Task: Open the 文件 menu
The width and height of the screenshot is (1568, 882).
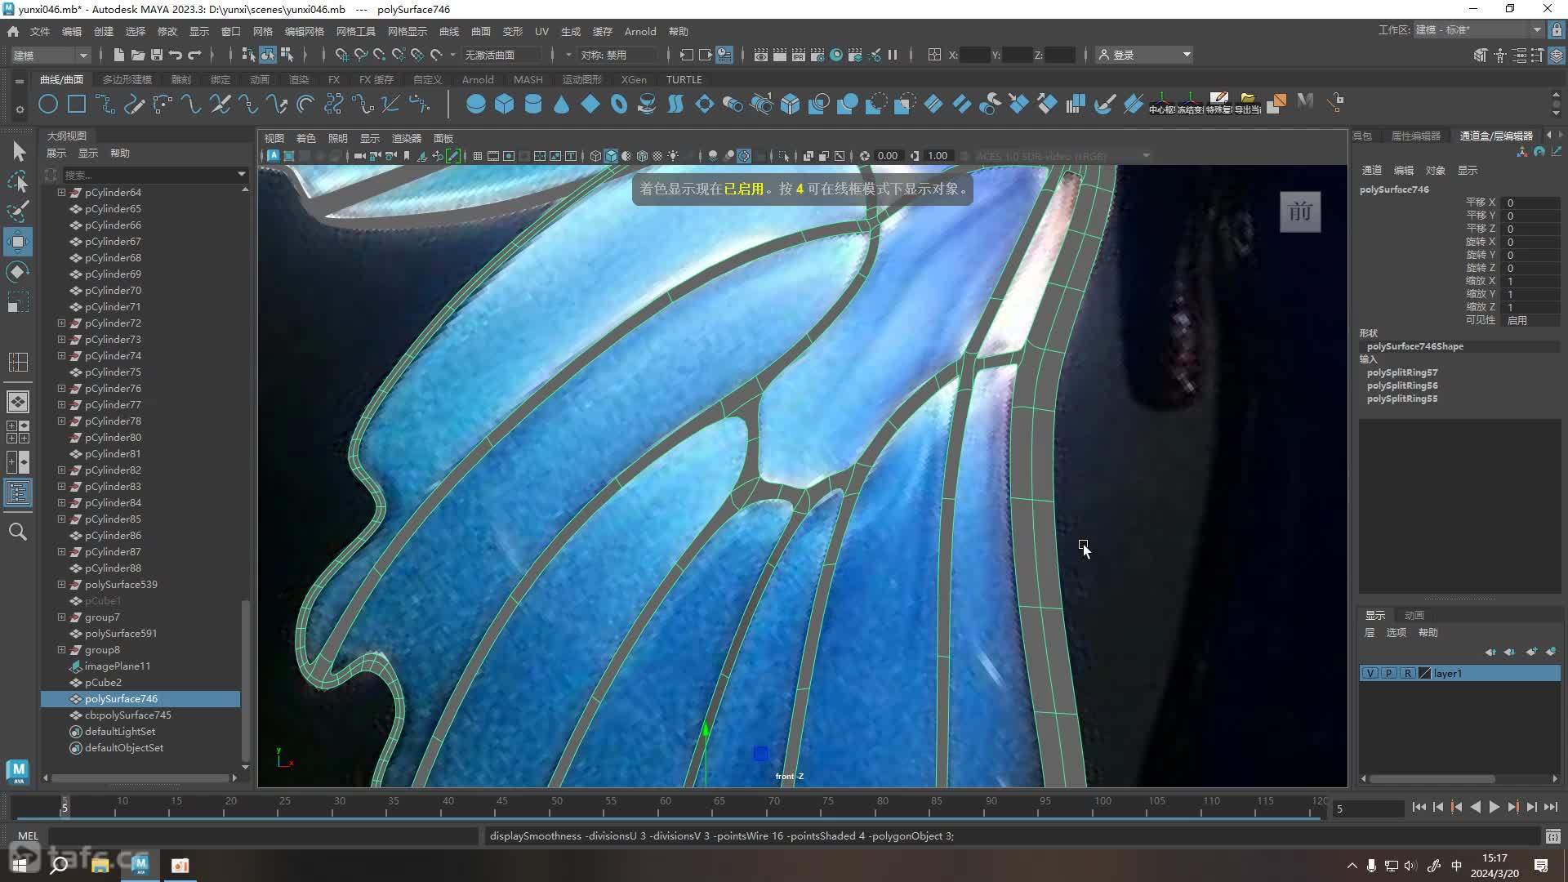Action: 40,32
